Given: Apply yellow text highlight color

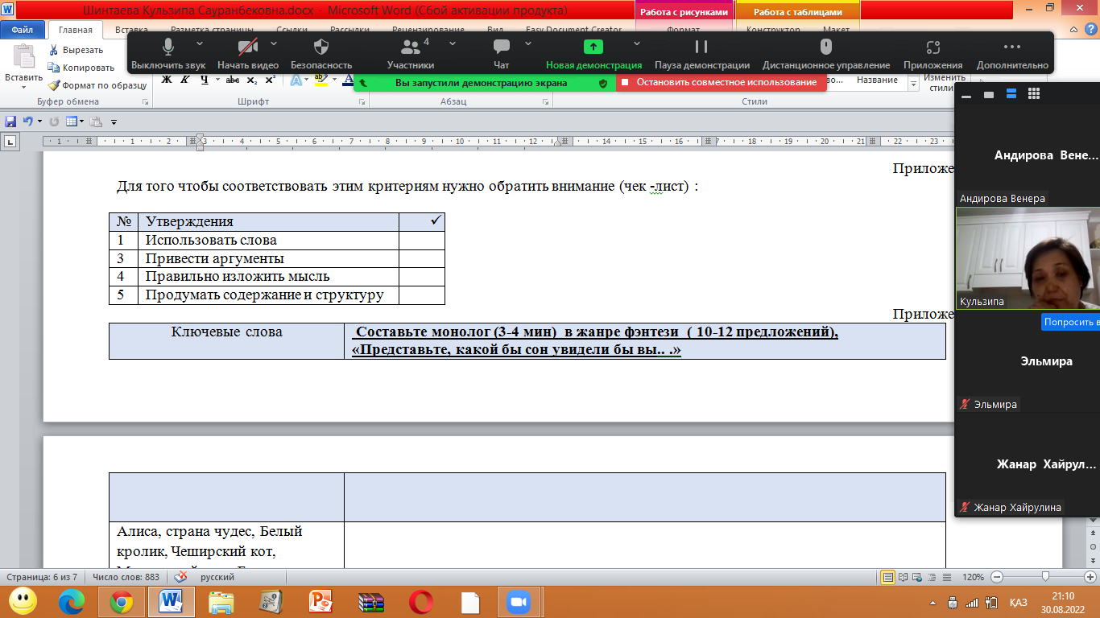Looking at the screenshot, I should pyautogui.click(x=320, y=80).
